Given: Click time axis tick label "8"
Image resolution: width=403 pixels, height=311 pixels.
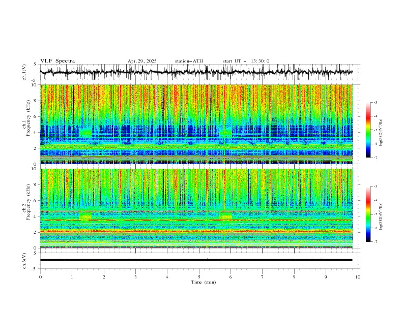Looking at the screenshot, I should [x=294, y=277].
